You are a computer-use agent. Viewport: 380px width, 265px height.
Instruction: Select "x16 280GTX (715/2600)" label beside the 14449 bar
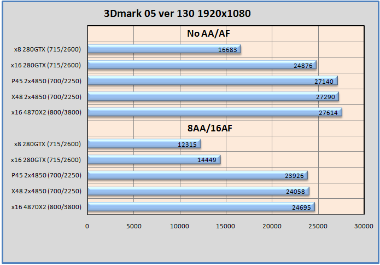(x=46, y=160)
